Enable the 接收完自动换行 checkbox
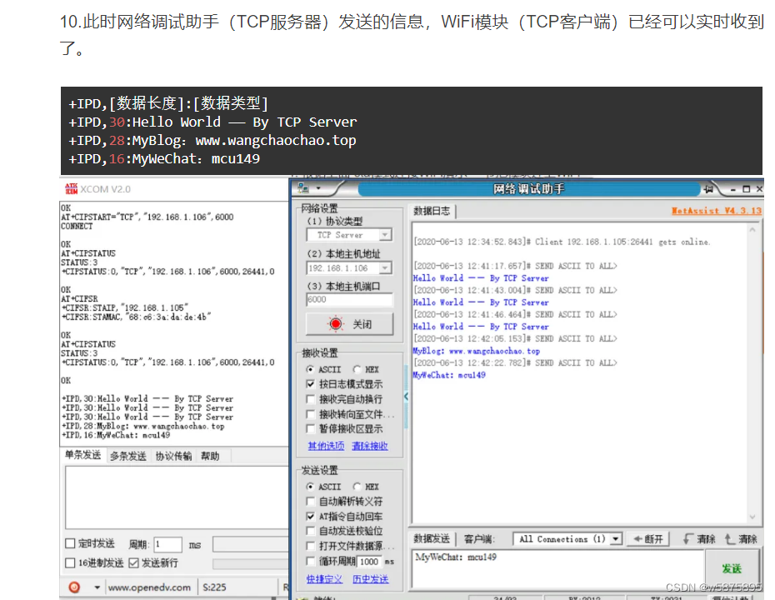The height and width of the screenshot is (600, 775). [x=310, y=399]
